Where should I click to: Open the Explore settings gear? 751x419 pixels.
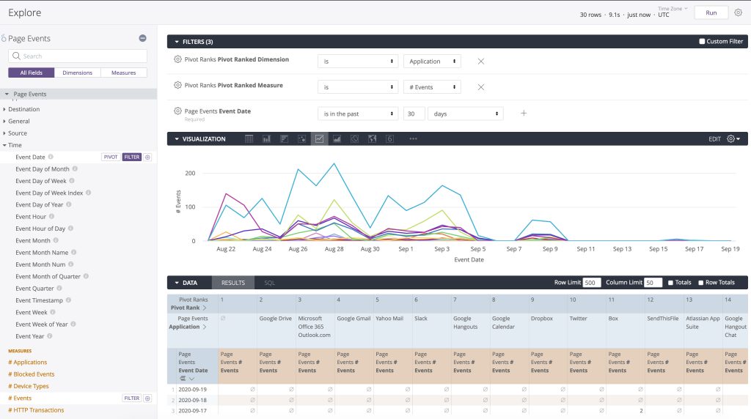coord(738,13)
